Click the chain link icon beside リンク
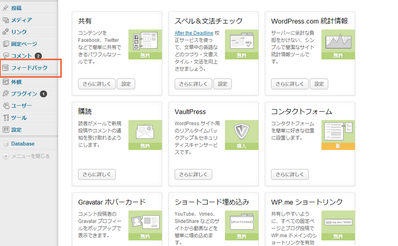The height and width of the screenshot is (246, 398). point(5,32)
